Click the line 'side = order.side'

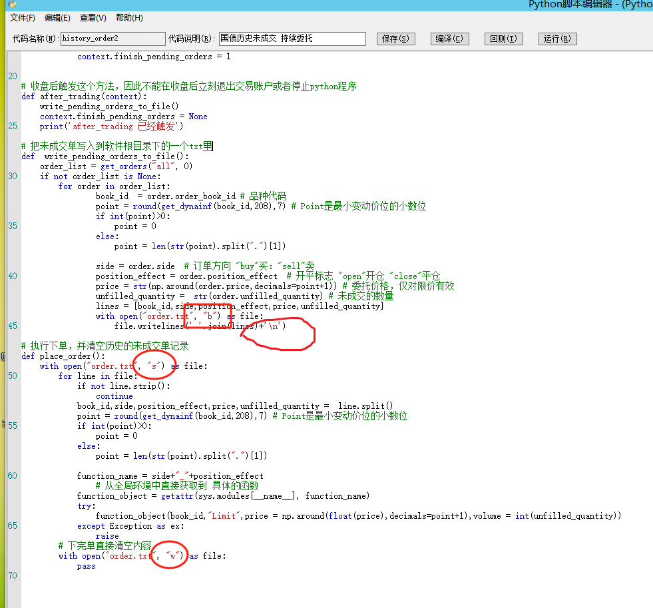(135, 266)
